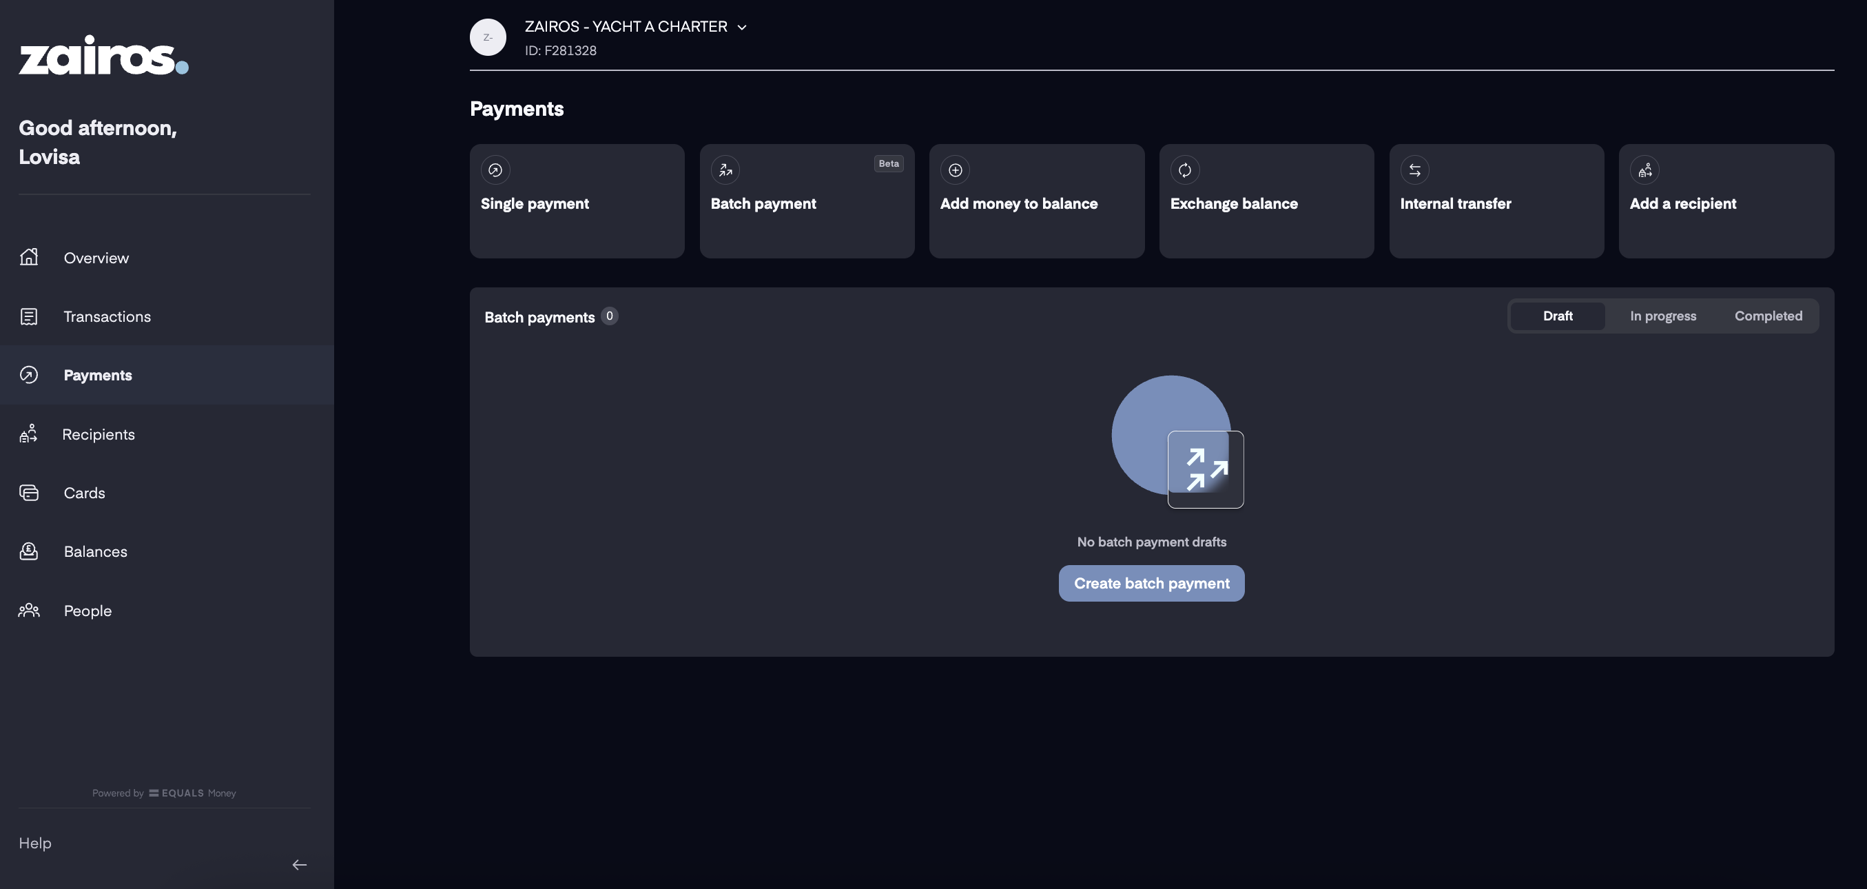Click the batch payments count badge 0
Viewport: 1867px width, 889px height.
coord(610,316)
